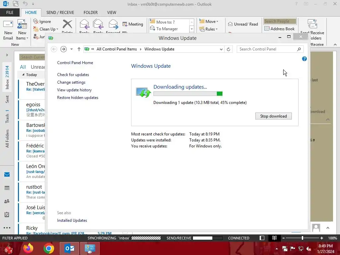Click the Forward navigation arrow in Control Panel

63,49
